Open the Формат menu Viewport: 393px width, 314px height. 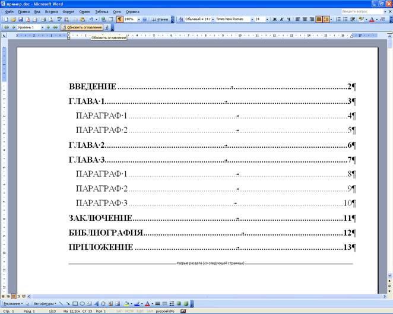68,11
